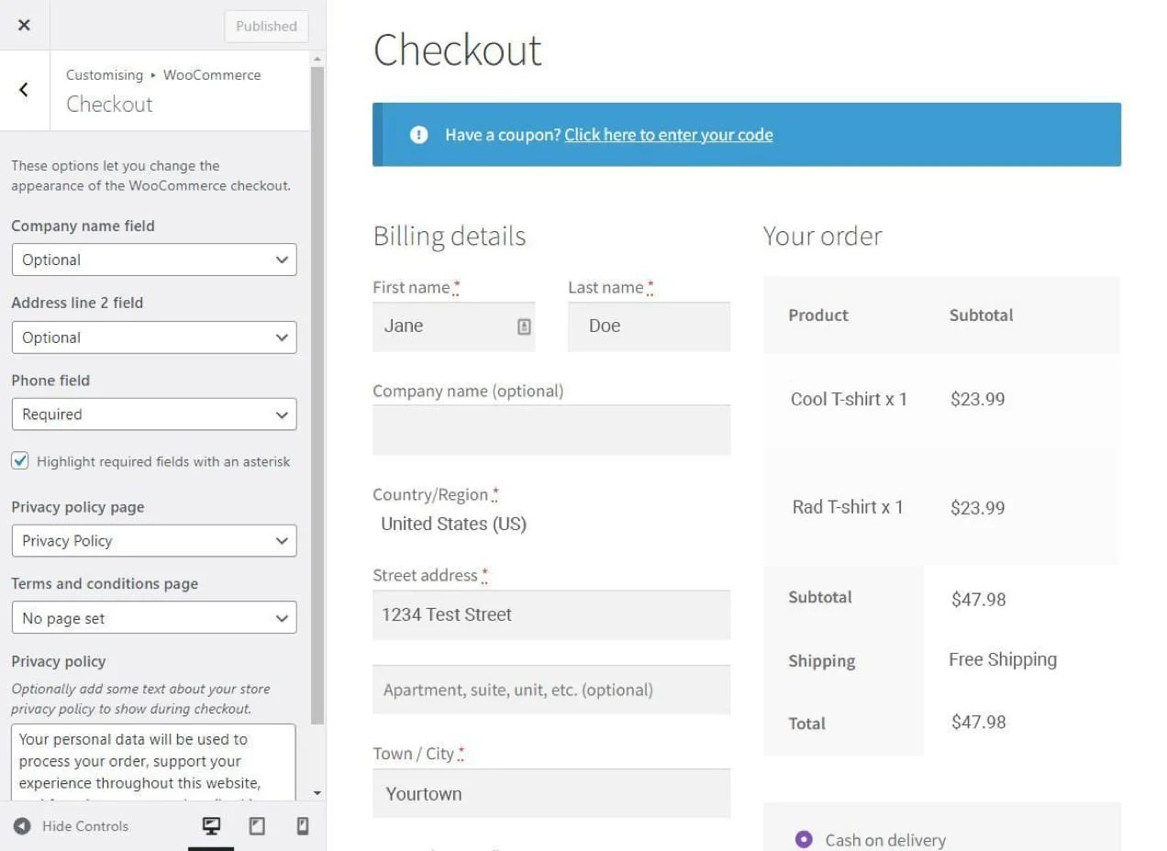Image resolution: width=1167 pixels, height=851 pixels.
Task: Click the small icon inside the First name field
Action: (x=524, y=326)
